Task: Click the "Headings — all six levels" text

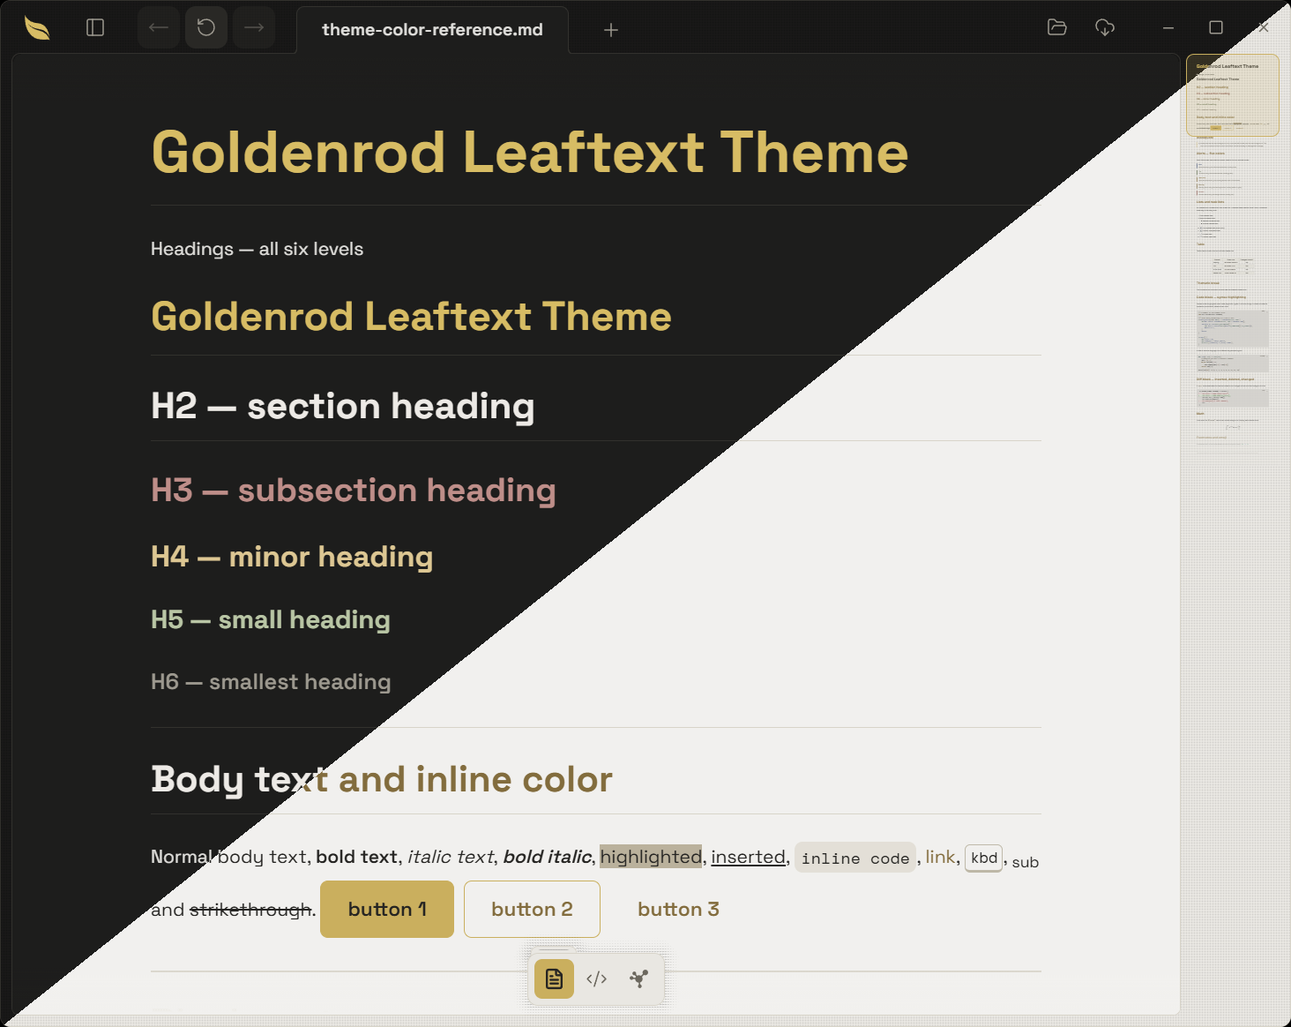Action: [x=257, y=249]
